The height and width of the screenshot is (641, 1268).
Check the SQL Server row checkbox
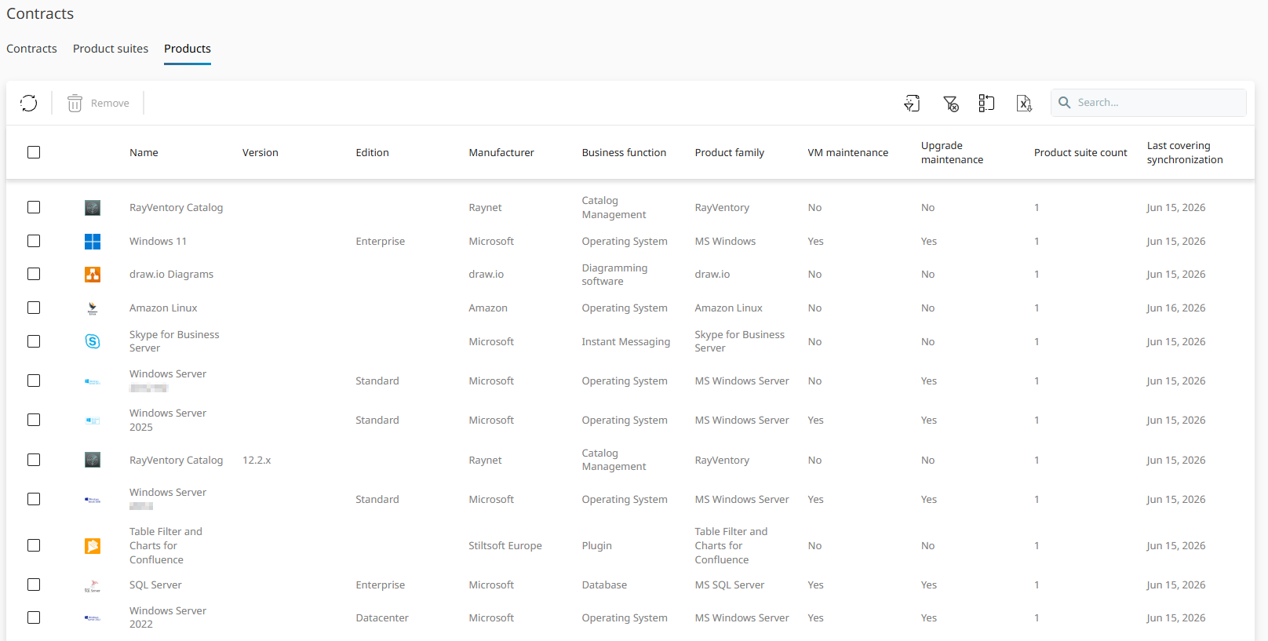tap(34, 585)
